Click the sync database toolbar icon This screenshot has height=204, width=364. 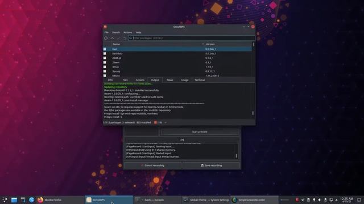(106, 38)
